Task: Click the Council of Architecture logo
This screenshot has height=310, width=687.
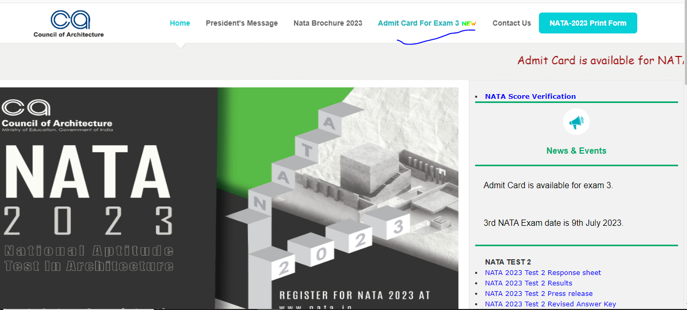Action: 69,24
